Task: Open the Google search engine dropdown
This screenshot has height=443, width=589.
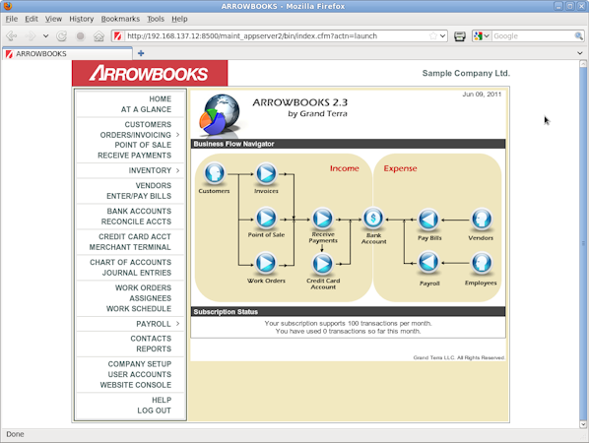Action: tap(487, 36)
